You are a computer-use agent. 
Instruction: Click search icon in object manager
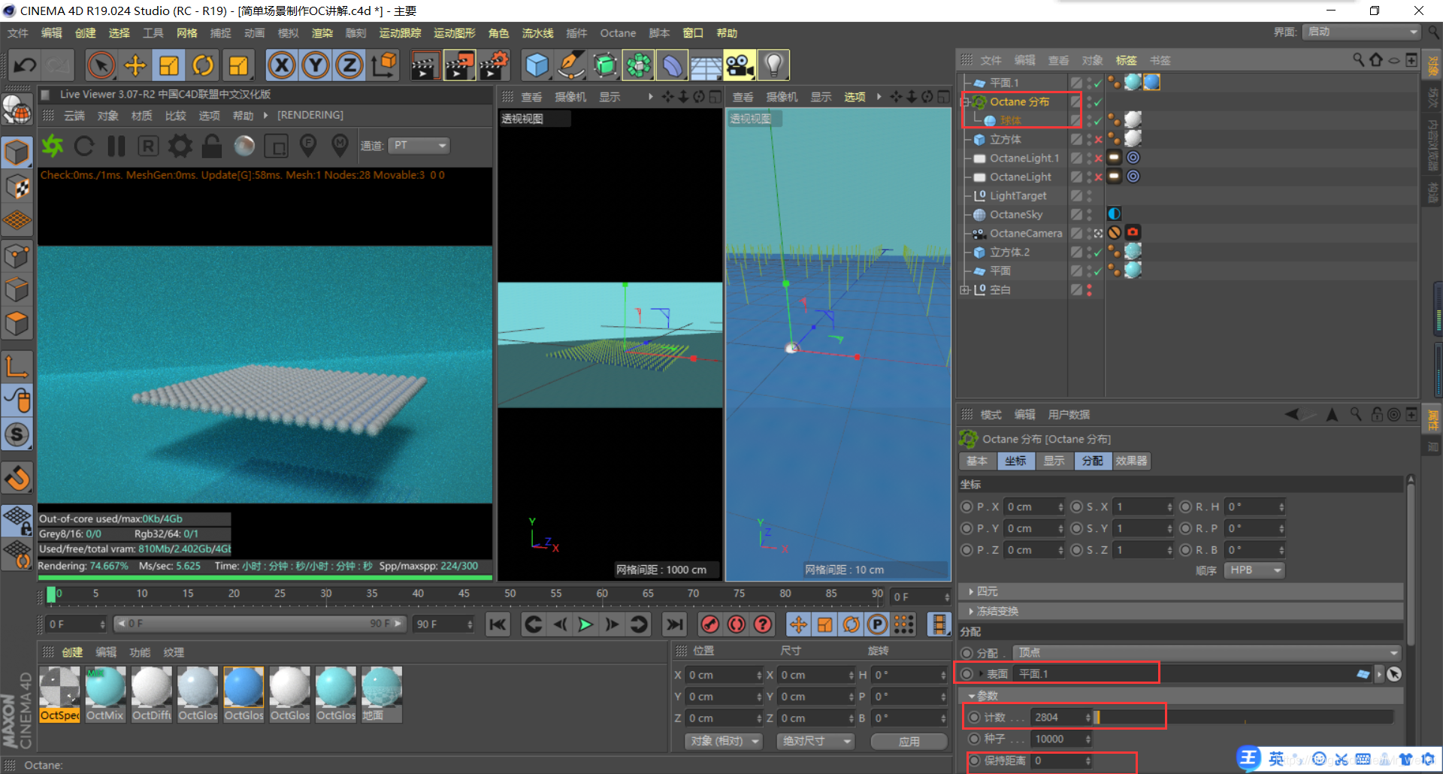click(x=1358, y=60)
